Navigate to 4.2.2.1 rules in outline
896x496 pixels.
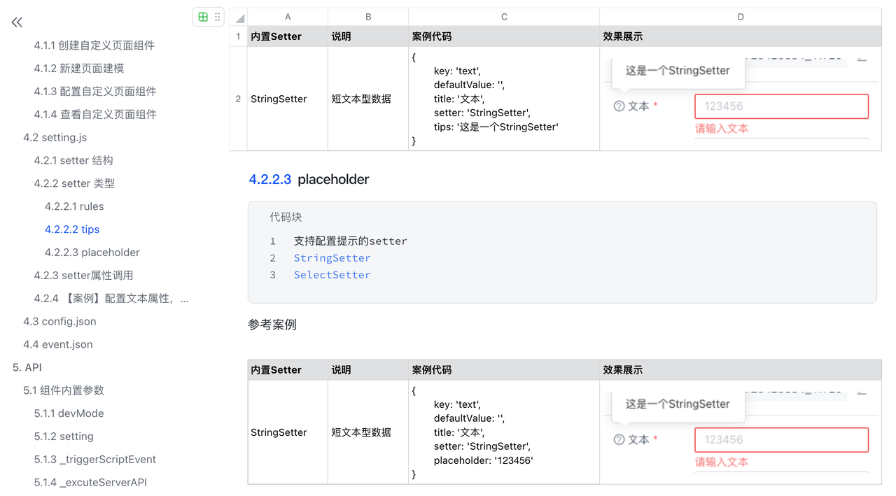(x=74, y=206)
